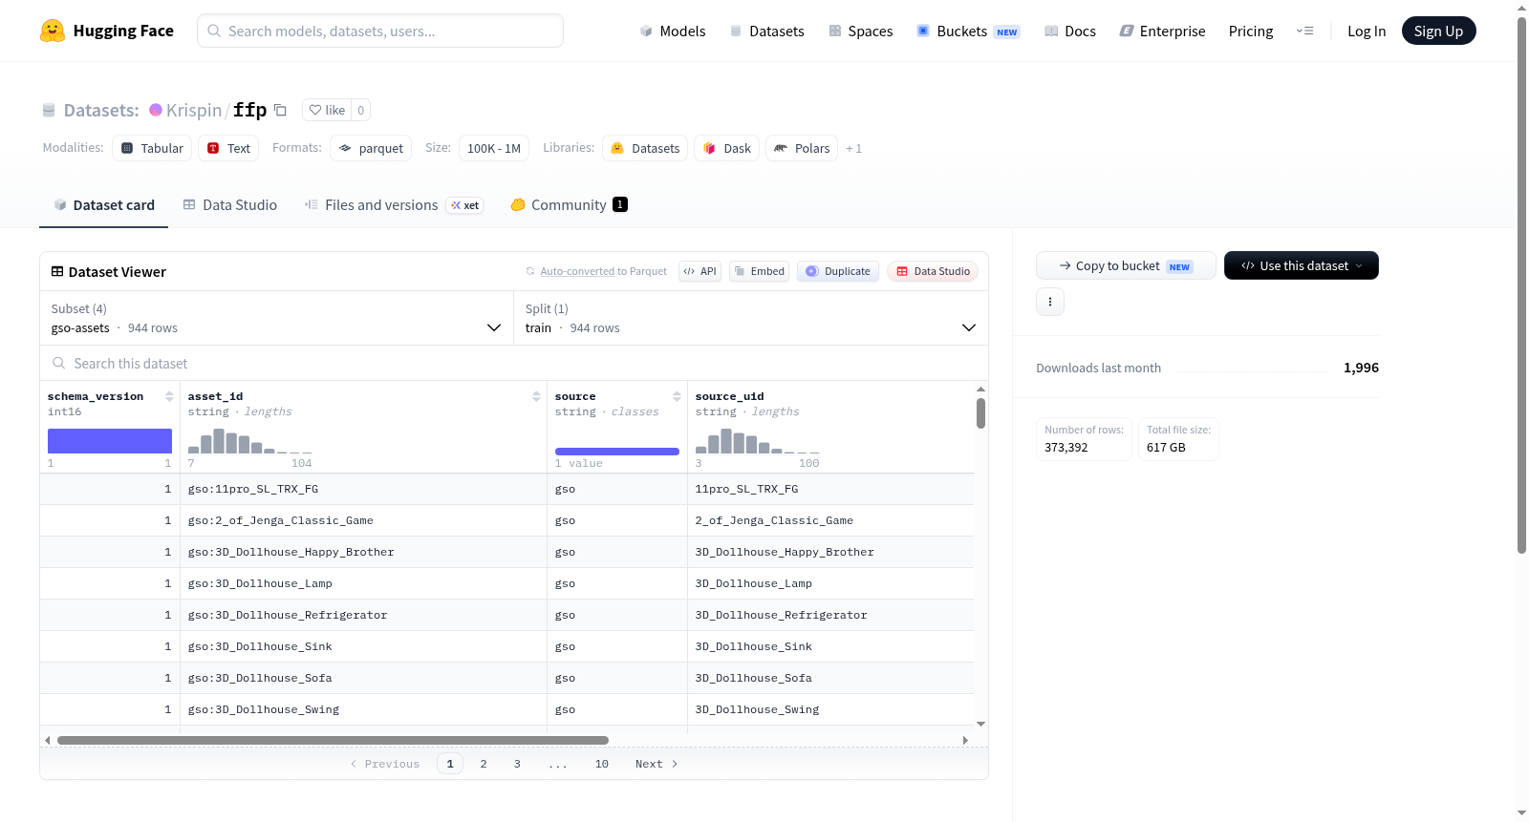Image resolution: width=1529 pixels, height=822 pixels.
Task: Open the more navigation menu icon
Action: click(1304, 31)
